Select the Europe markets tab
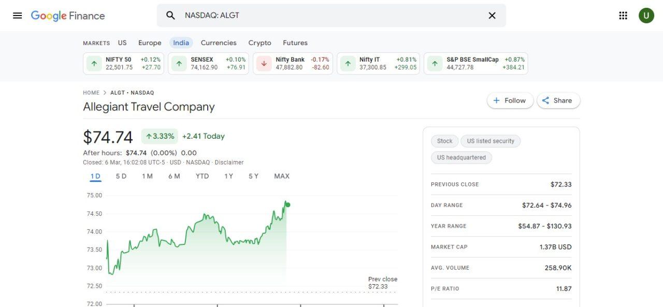Image resolution: width=663 pixels, height=307 pixels. (150, 43)
